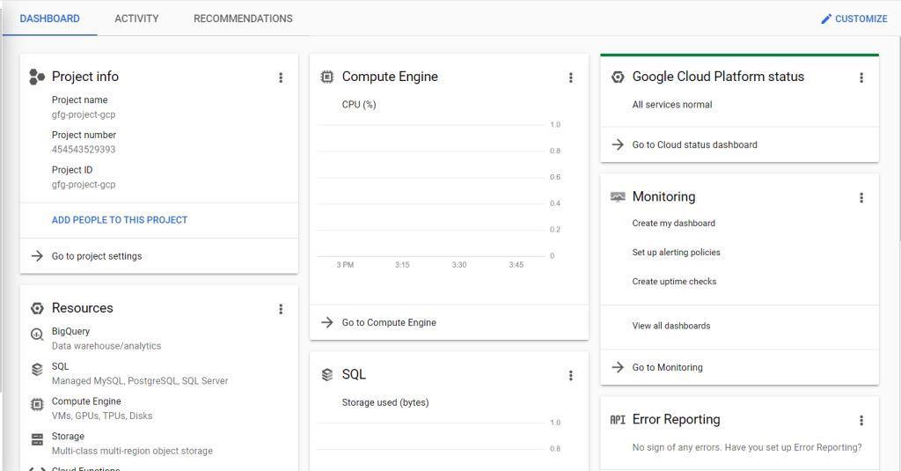Switch to the Recommendations tab

(243, 18)
